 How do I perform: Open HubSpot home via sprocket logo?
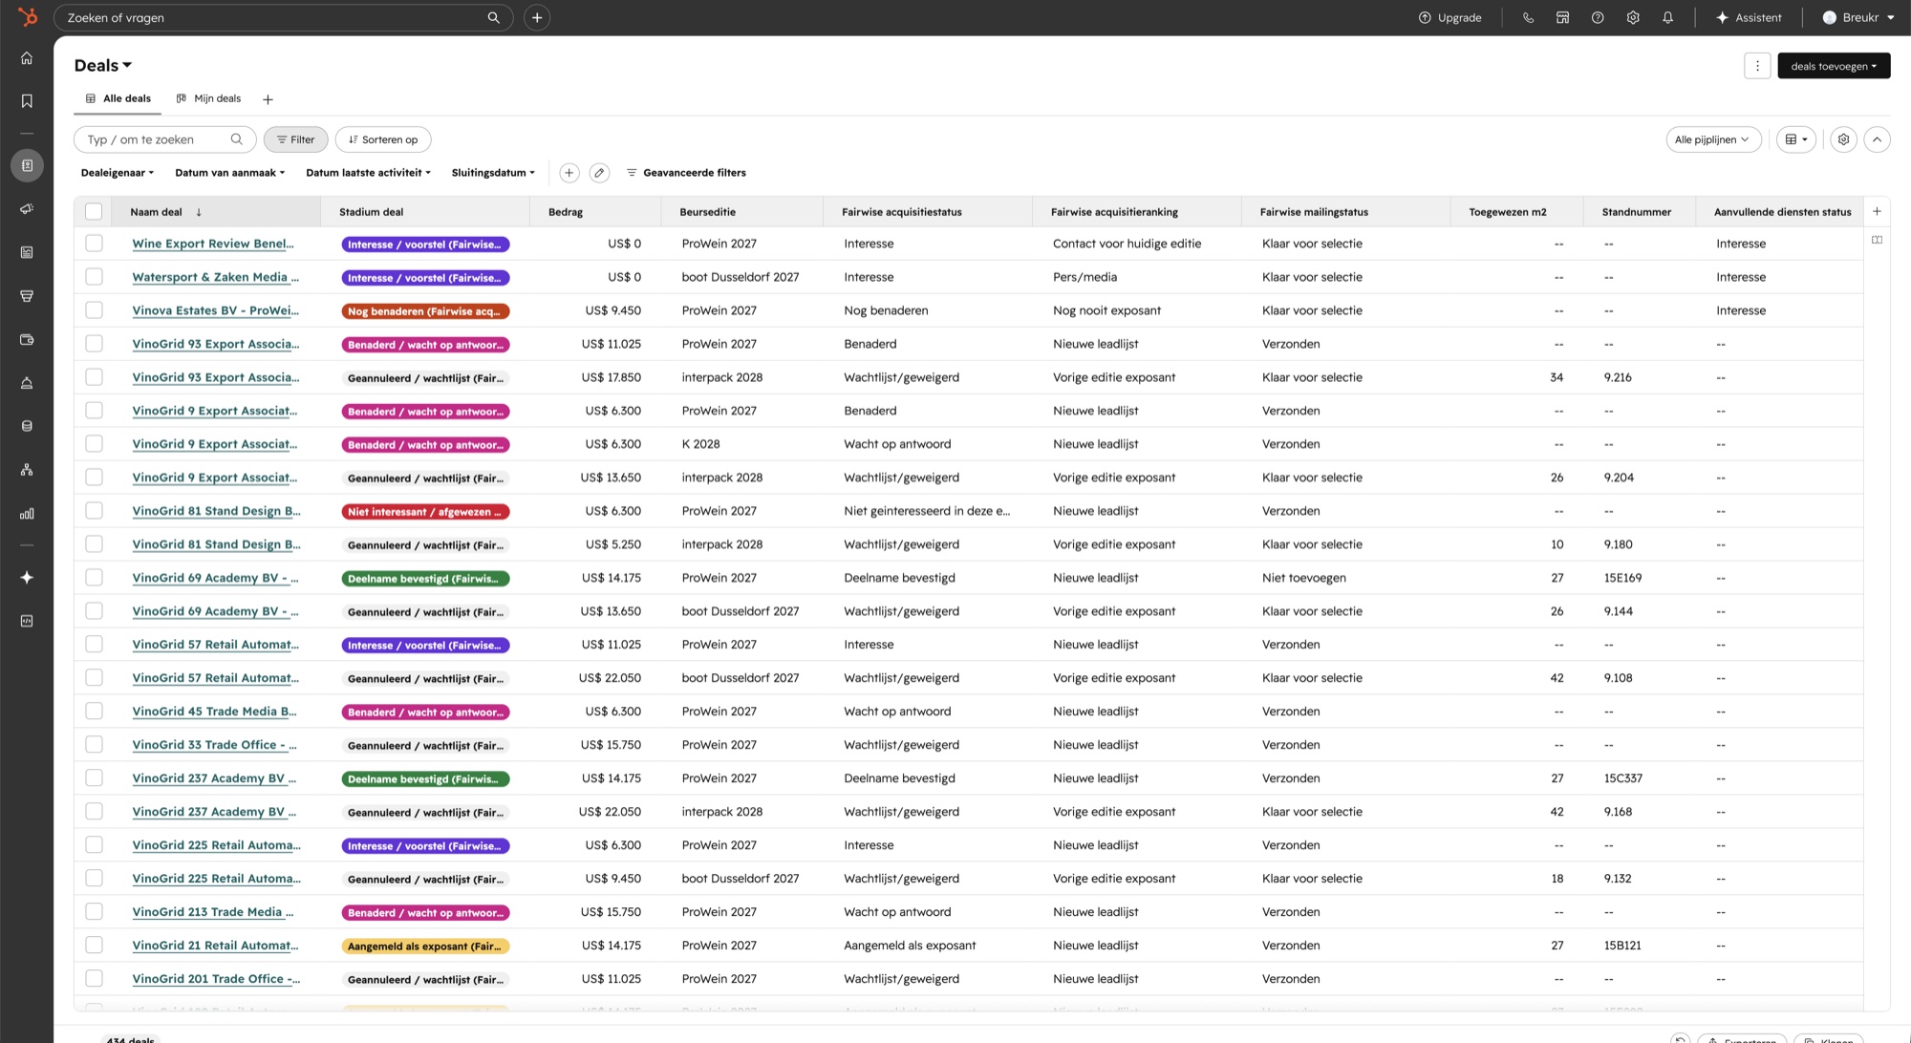(27, 17)
